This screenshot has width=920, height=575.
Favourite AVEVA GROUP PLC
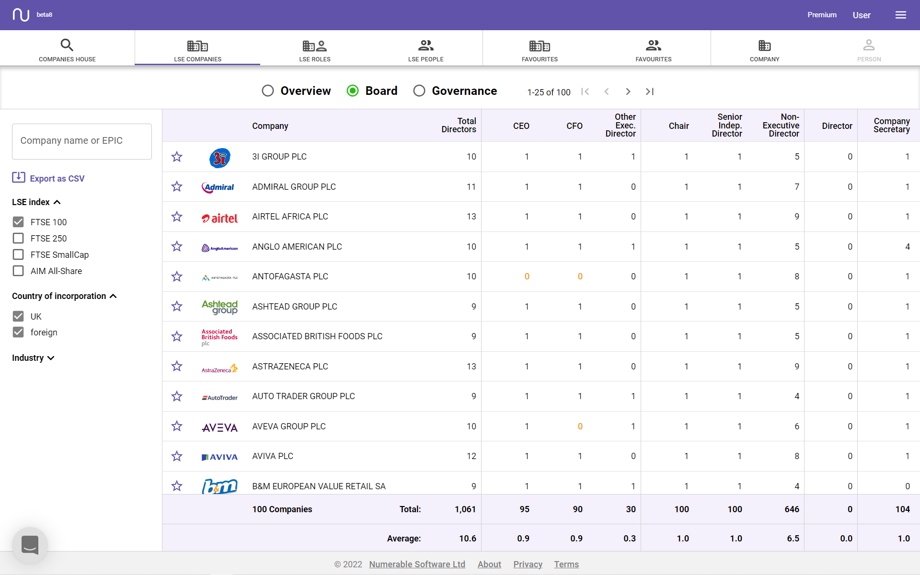pyautogui.click(x=177, y=426)
